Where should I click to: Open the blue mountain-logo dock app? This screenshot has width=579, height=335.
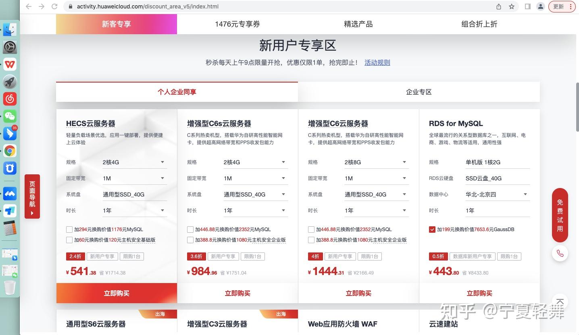coord(10,194)
